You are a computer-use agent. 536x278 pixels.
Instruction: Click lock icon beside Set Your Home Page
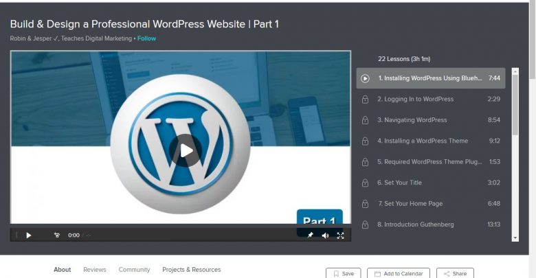365,204
